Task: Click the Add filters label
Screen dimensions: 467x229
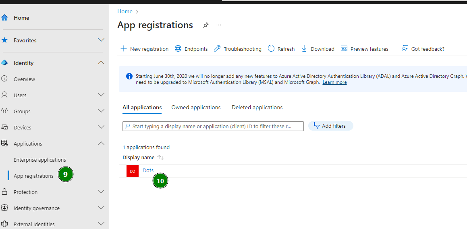Action: click(x=334, y=126)
